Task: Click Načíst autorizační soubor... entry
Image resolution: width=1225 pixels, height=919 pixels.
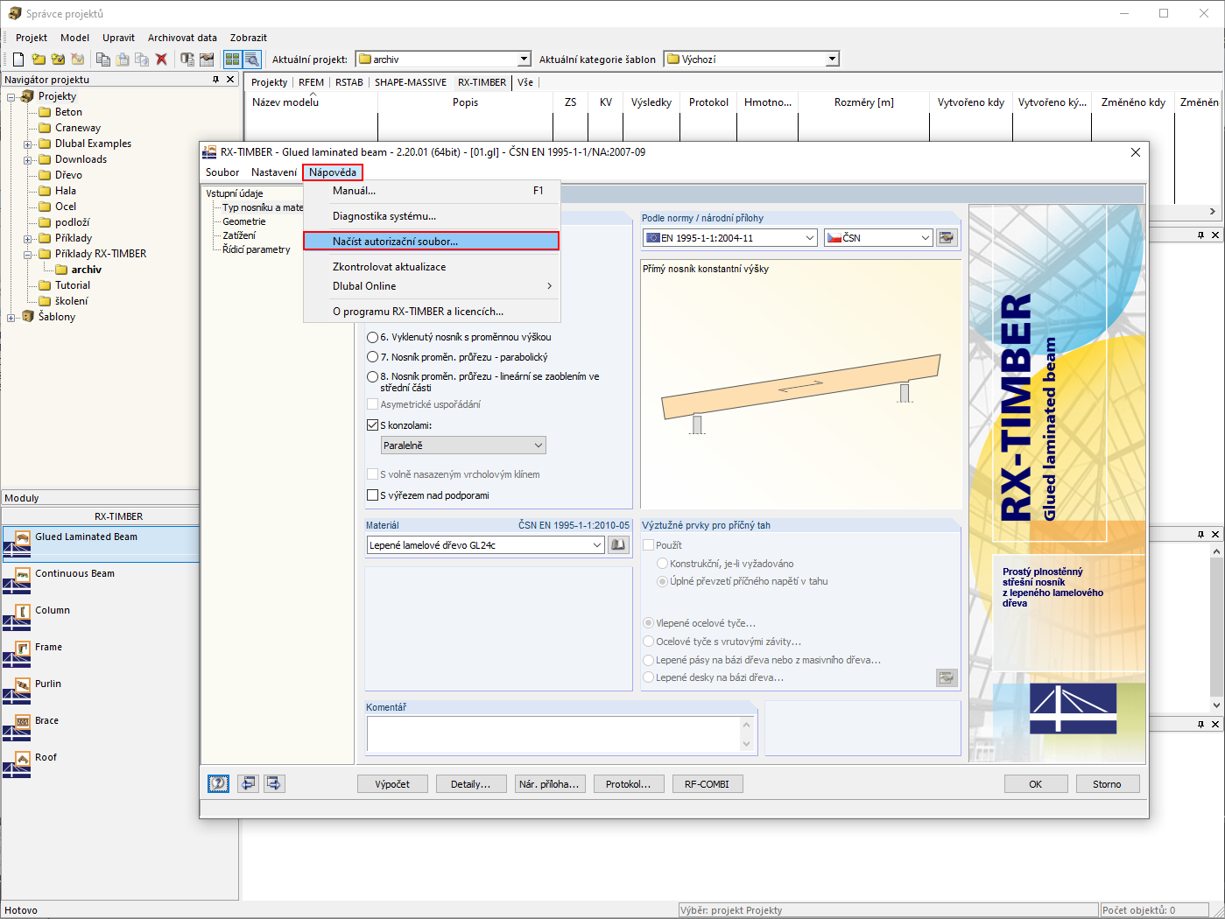Action: [x=432, y=241]
